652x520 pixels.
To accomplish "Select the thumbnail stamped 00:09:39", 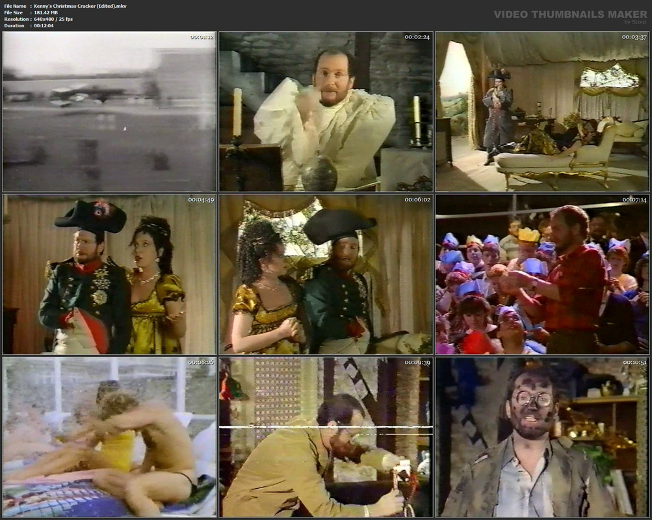I will (326, 437).
